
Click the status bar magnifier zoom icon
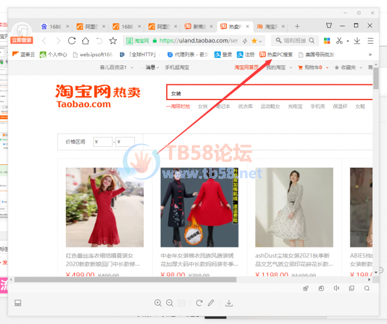click(x=367, y=288)
